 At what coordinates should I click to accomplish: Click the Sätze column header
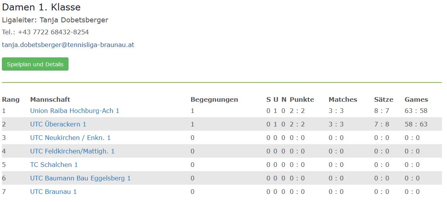click(x=384, y=99)
